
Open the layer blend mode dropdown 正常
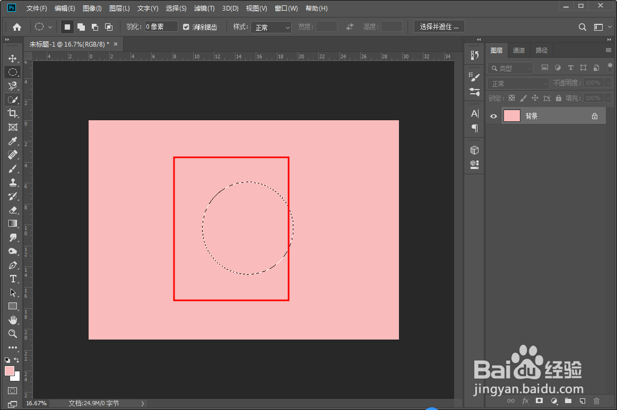[x=518, y=83]
